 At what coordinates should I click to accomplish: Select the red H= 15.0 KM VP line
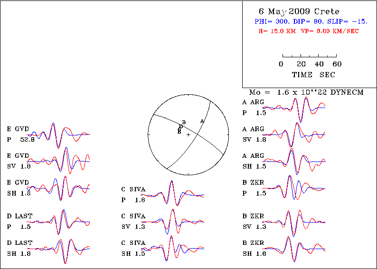[x=309, y=31]
